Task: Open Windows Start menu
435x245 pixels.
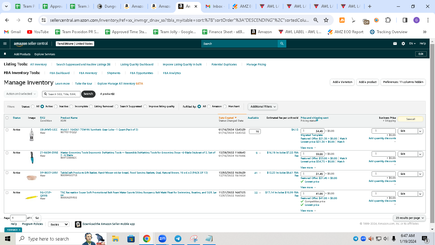Action: (8, 239)
